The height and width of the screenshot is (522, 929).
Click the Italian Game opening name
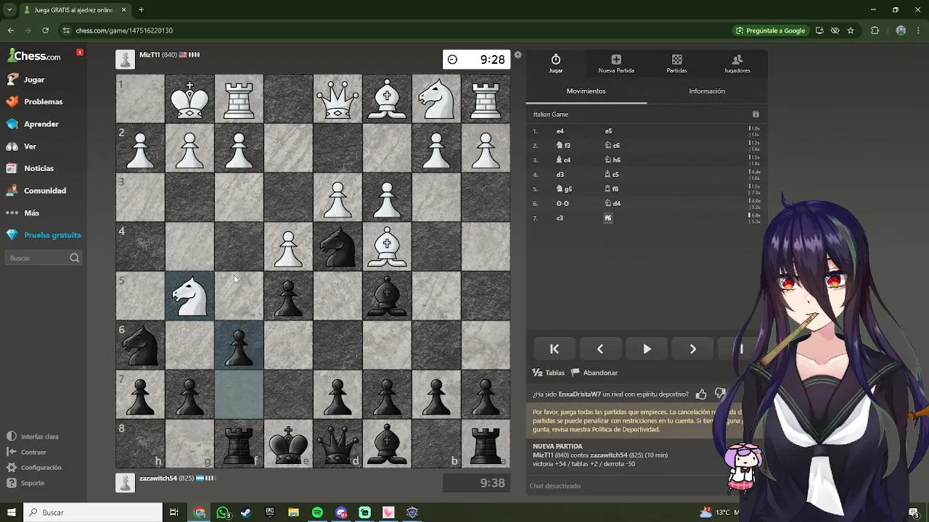coord(551,115)
